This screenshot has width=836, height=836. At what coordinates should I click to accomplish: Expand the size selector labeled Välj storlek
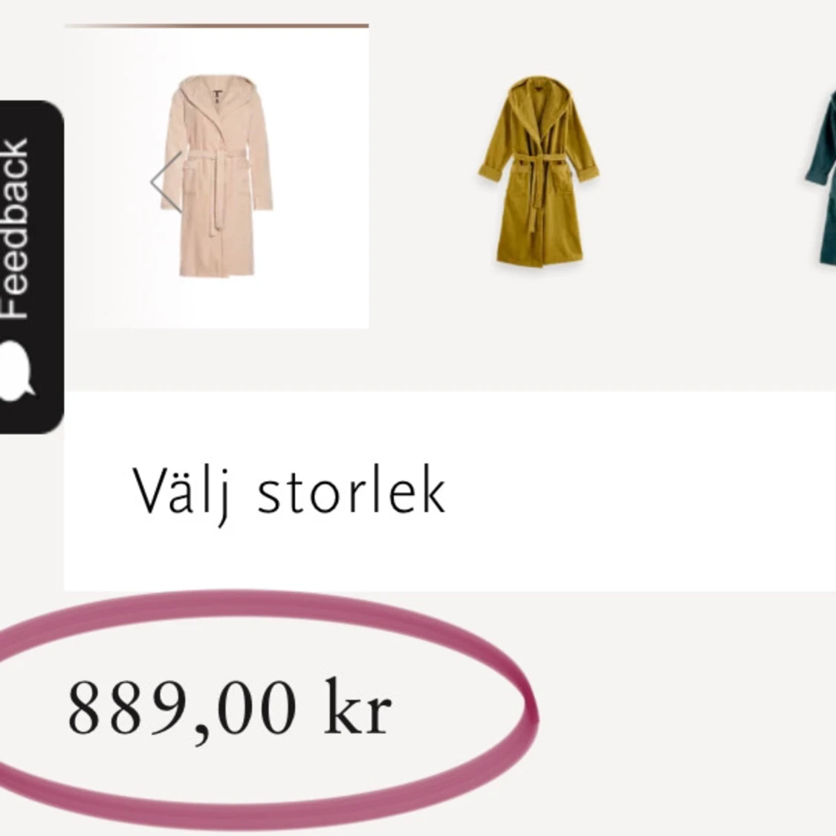tap(450, 491)
